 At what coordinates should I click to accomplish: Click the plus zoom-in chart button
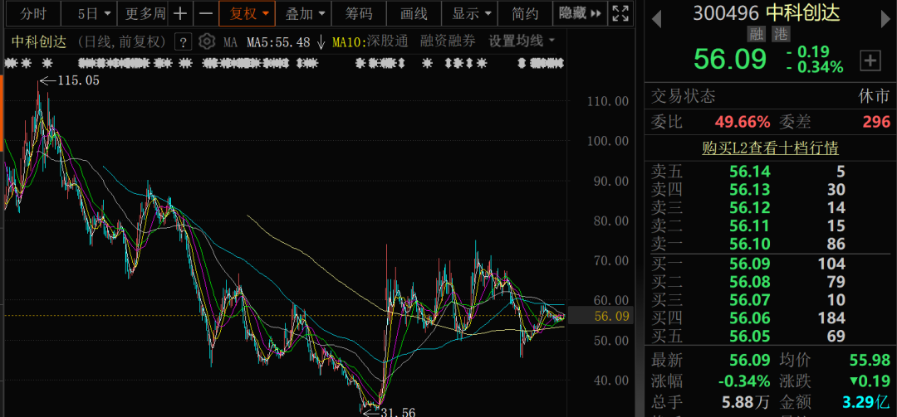tap(180, 13)
